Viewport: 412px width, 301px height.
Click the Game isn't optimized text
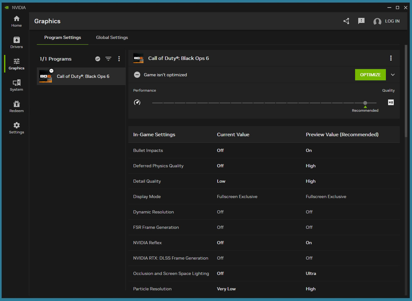pos(165,75)
